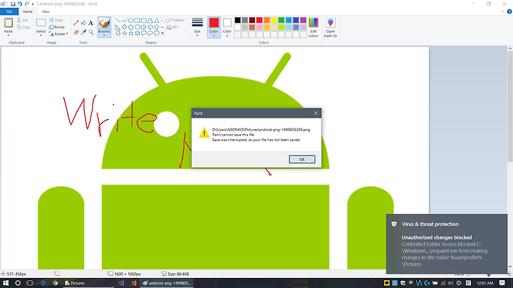The height and width of the screenshot is (288, 513).
Task: Choose the Curve shape in Shapes gallery
Action: (124, 21)
